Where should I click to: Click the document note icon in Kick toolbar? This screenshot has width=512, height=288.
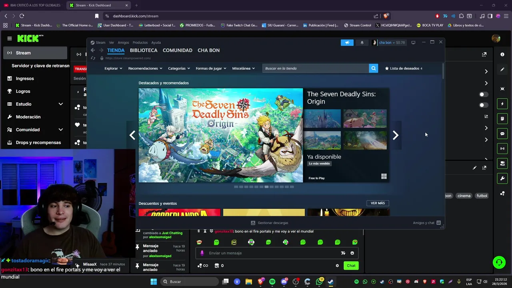(x=502, y=119)
